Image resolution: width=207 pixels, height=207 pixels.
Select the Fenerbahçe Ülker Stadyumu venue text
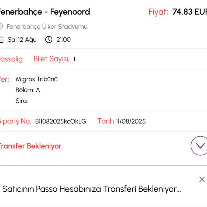[x=47, y=27]
